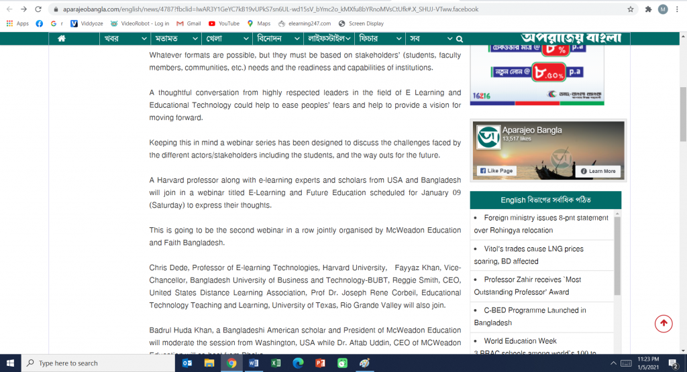Screen dimensions: 687x372
Task: Open the elearning247.com bookmark
Action: (x=305, y=23)
